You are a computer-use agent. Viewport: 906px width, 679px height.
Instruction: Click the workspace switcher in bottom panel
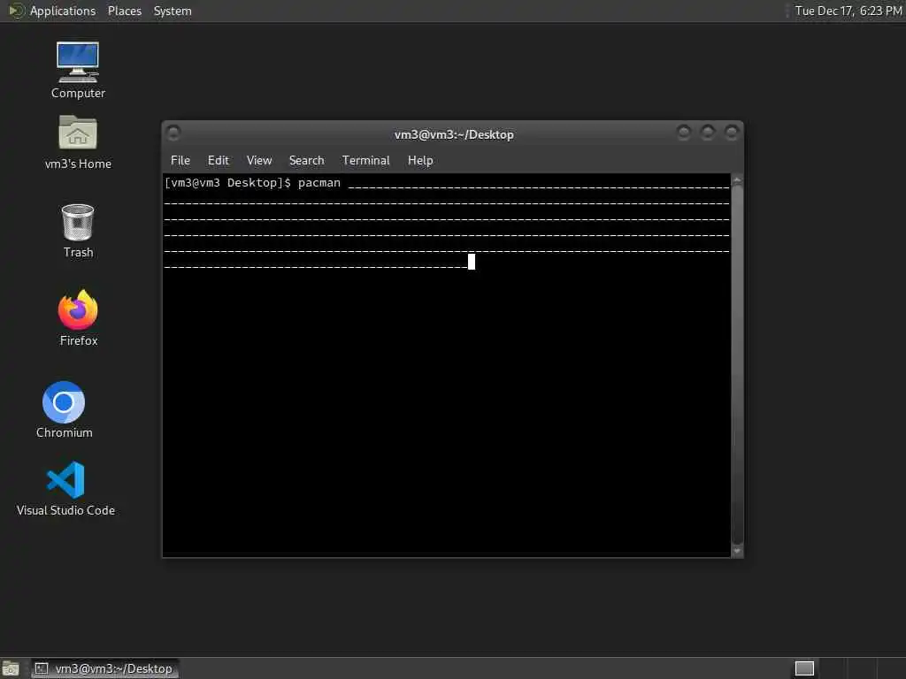[804, 668]
